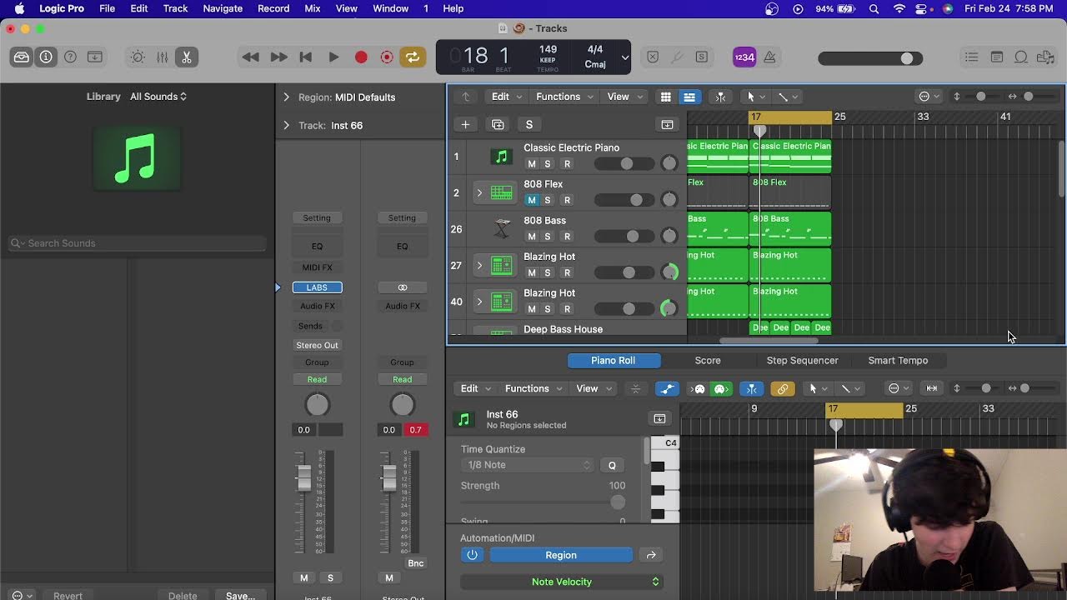Screen dimensions: 1067x600
Task: Open the Spotlight search in menu bar
Action: (874, 8)
